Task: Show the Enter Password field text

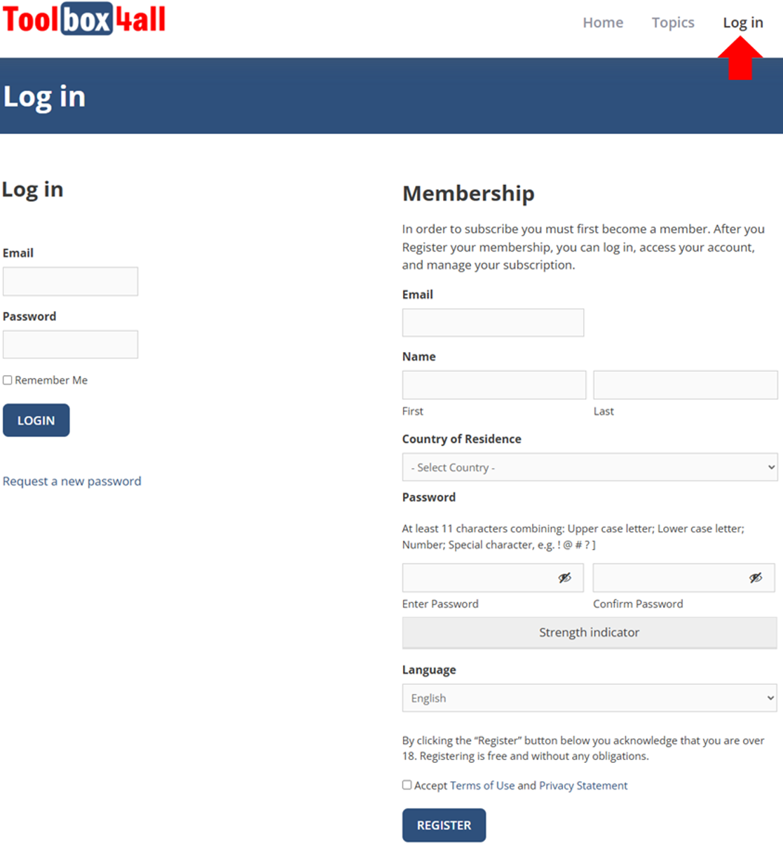Action: pyautogui.click(x=564, y=578)
